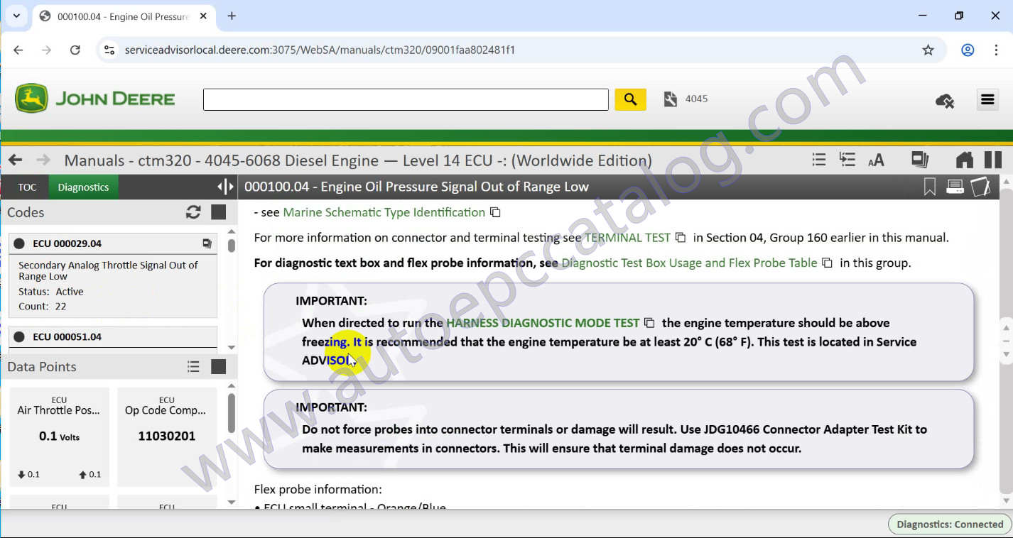The image size is (1013, 538).
Task: Go home using the house icon
Action: pyautogui.click(x=964, y=160)
